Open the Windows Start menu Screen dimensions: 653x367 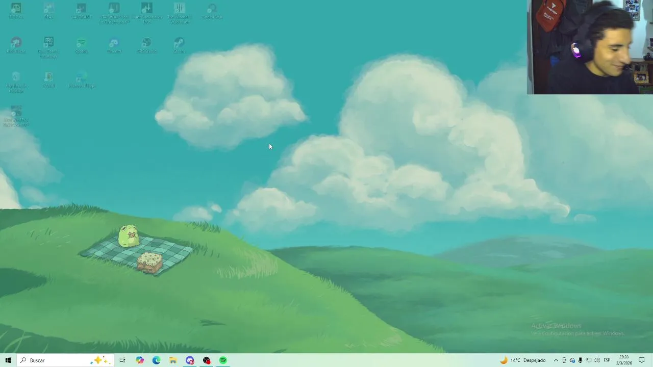tap(8, 360)
